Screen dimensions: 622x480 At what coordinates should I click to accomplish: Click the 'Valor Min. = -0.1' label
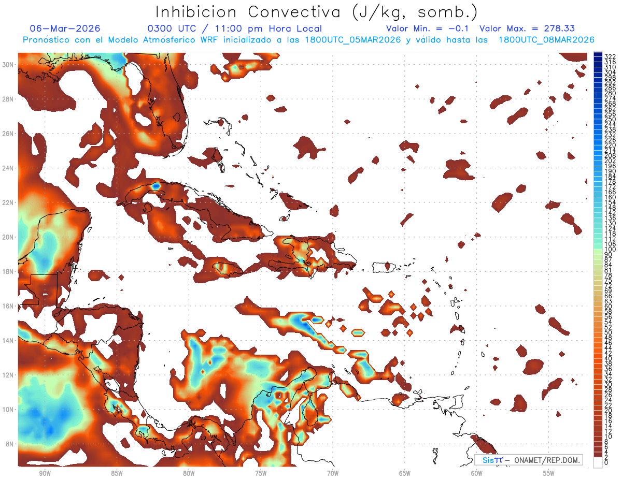coord(428,29)
